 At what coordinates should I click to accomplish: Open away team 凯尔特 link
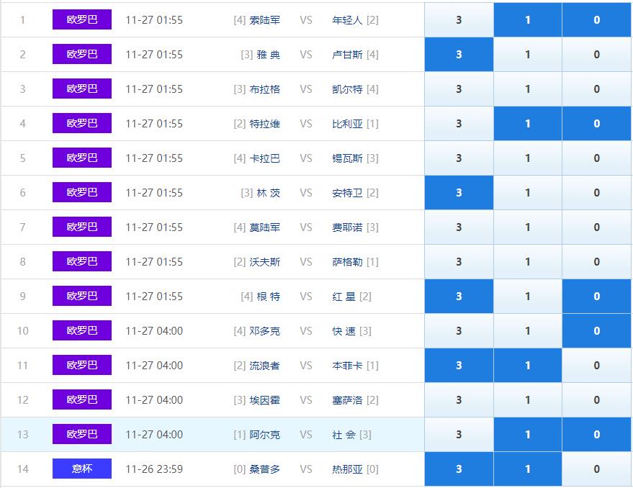pyautogui.click(x=347, y=89)
